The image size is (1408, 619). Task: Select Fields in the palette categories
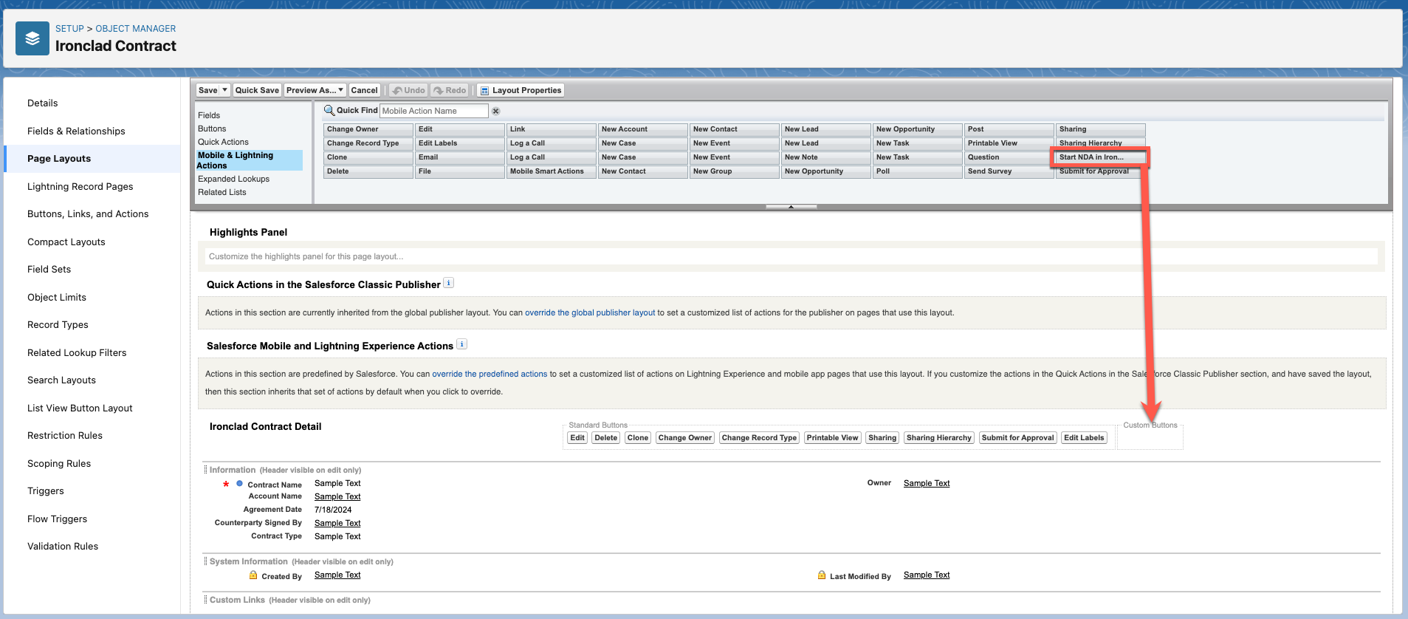tap(209, 115)
